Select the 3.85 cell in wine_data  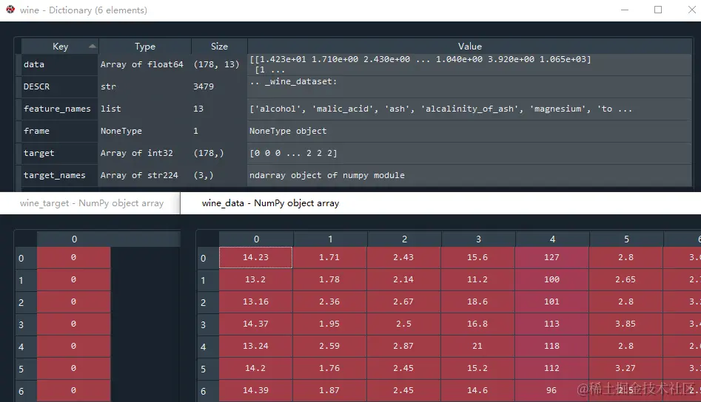[626, 324]
